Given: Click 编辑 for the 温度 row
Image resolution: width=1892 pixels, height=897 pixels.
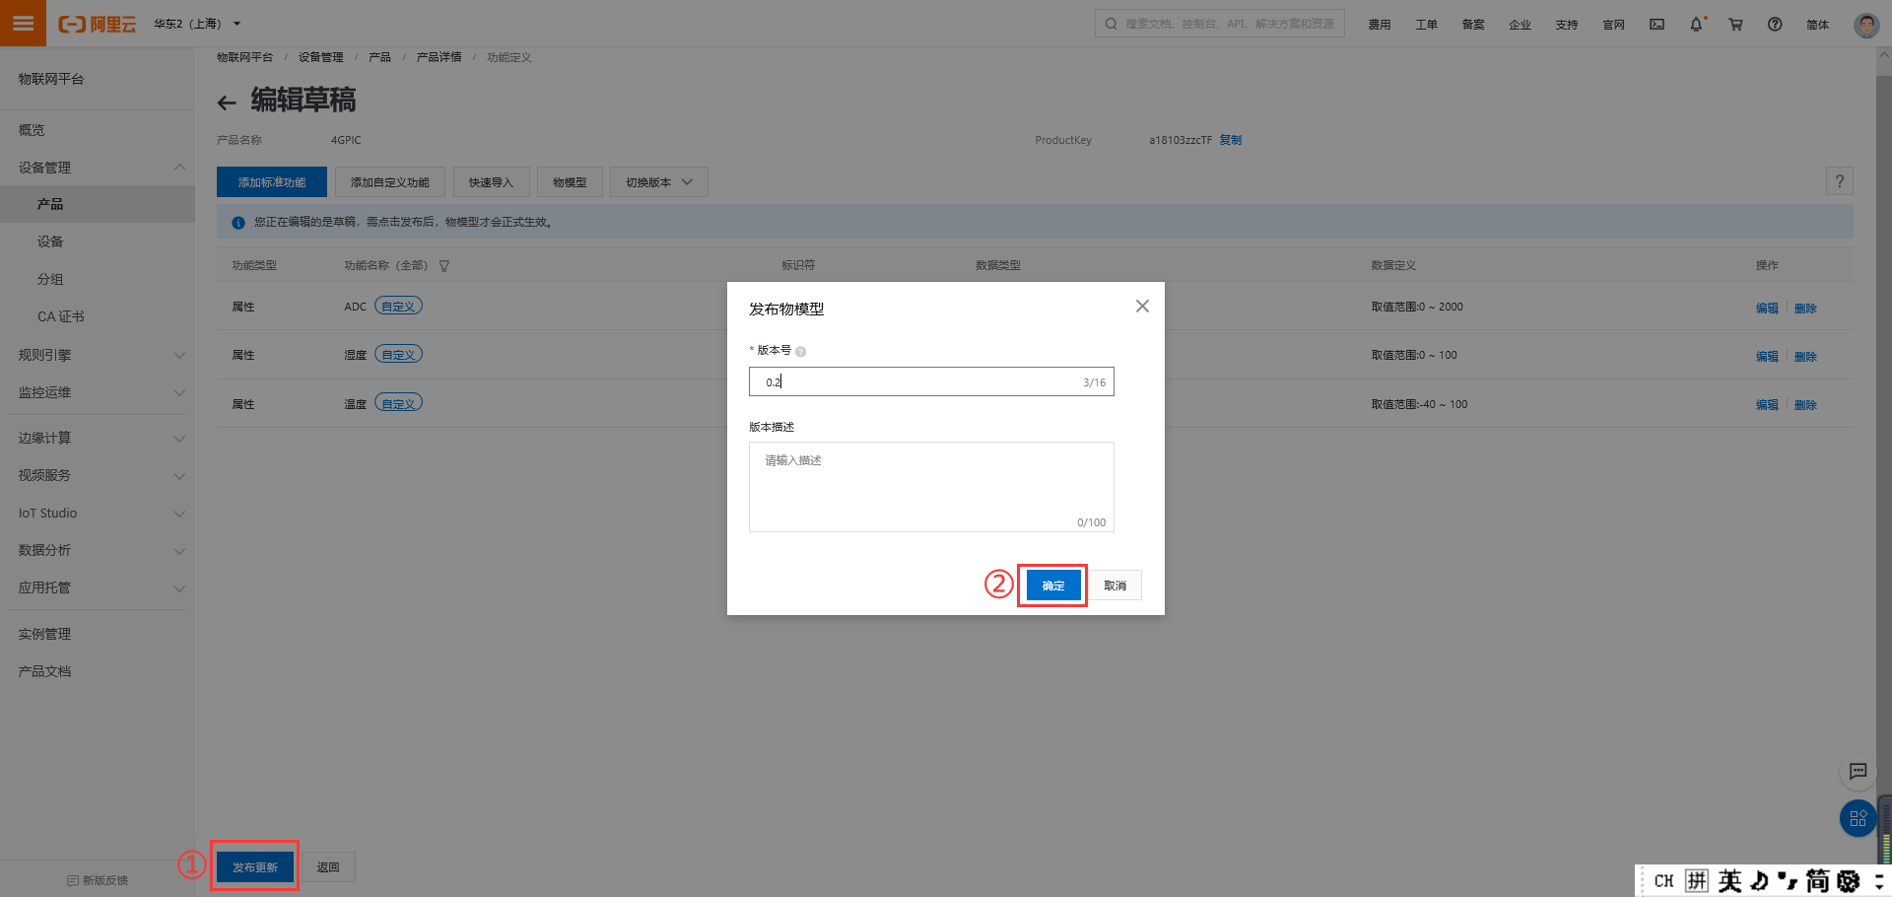Looking at the screenshot, I should (1767, 405).
